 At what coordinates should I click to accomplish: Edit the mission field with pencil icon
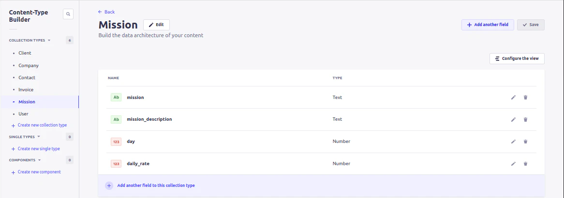coord(514,98)
